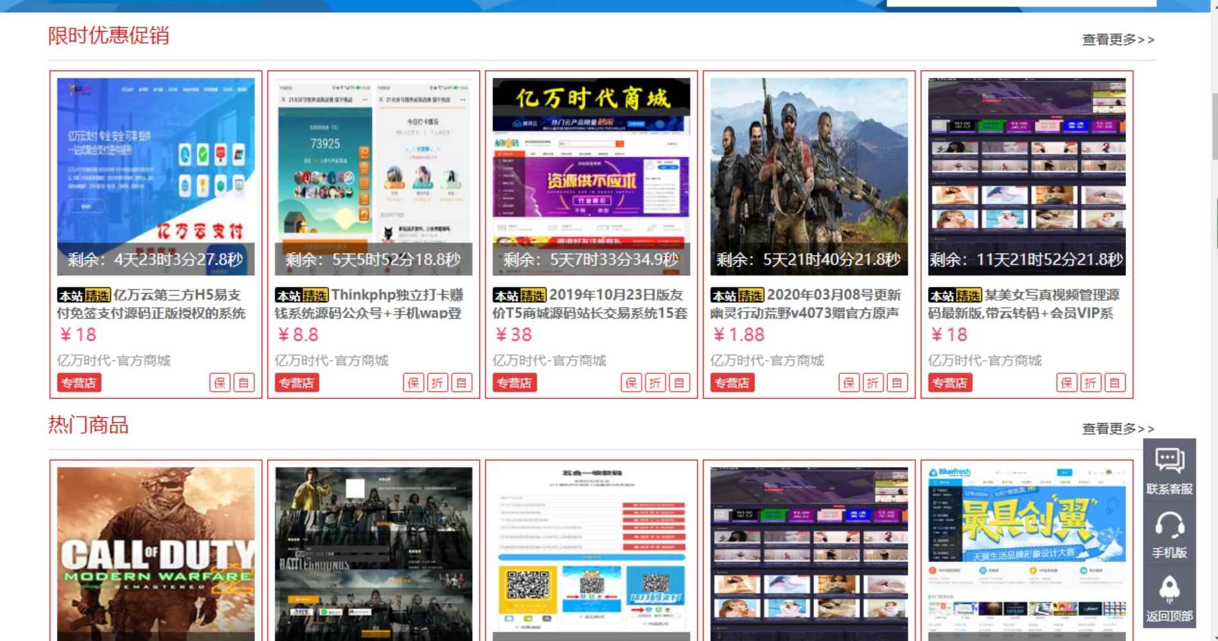Click the 折 discount icon on Thinkphp card
The width and height of the screenshot is (1218, 641).
click(437, 382)
